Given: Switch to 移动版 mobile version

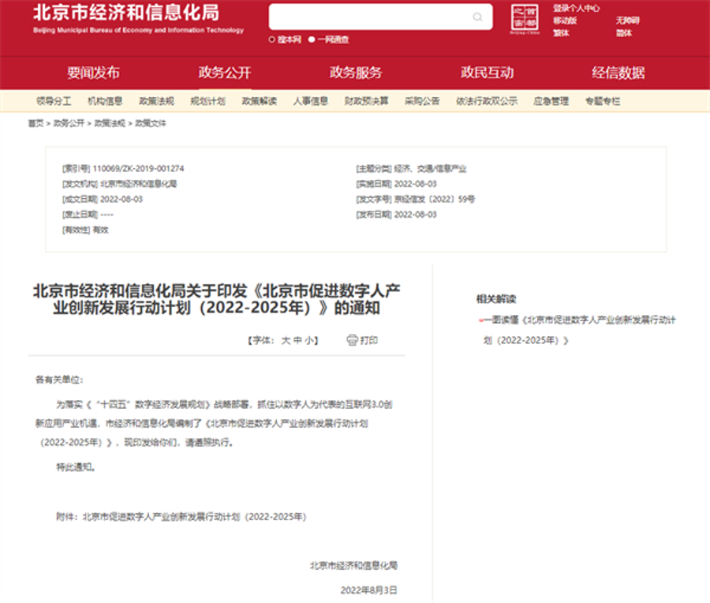Looking at the screenshot, I should [565, 21].
